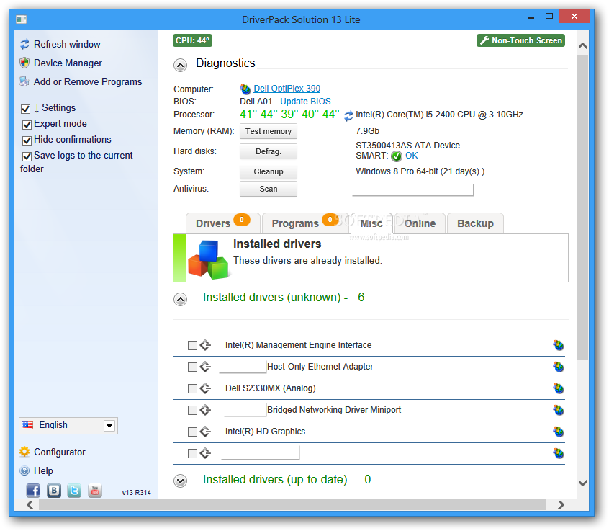Click the Update BIOS link
609x531 pixels.
click(306, 102)
